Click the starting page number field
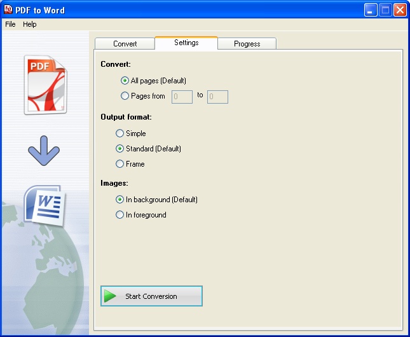This screenshot has width=410, height=337. 182,97
